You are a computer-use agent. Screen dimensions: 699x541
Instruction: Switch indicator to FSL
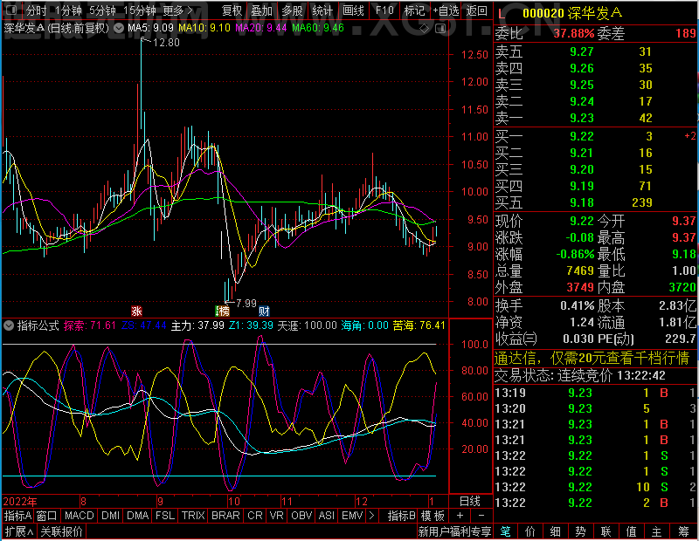(165, 516)
